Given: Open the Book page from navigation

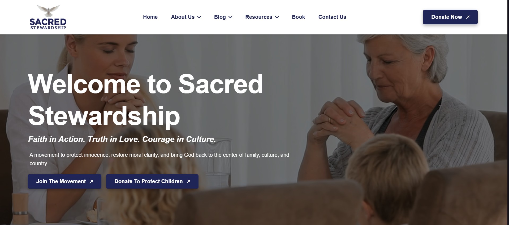Looking at the screenshot, I should coord(298,17).
